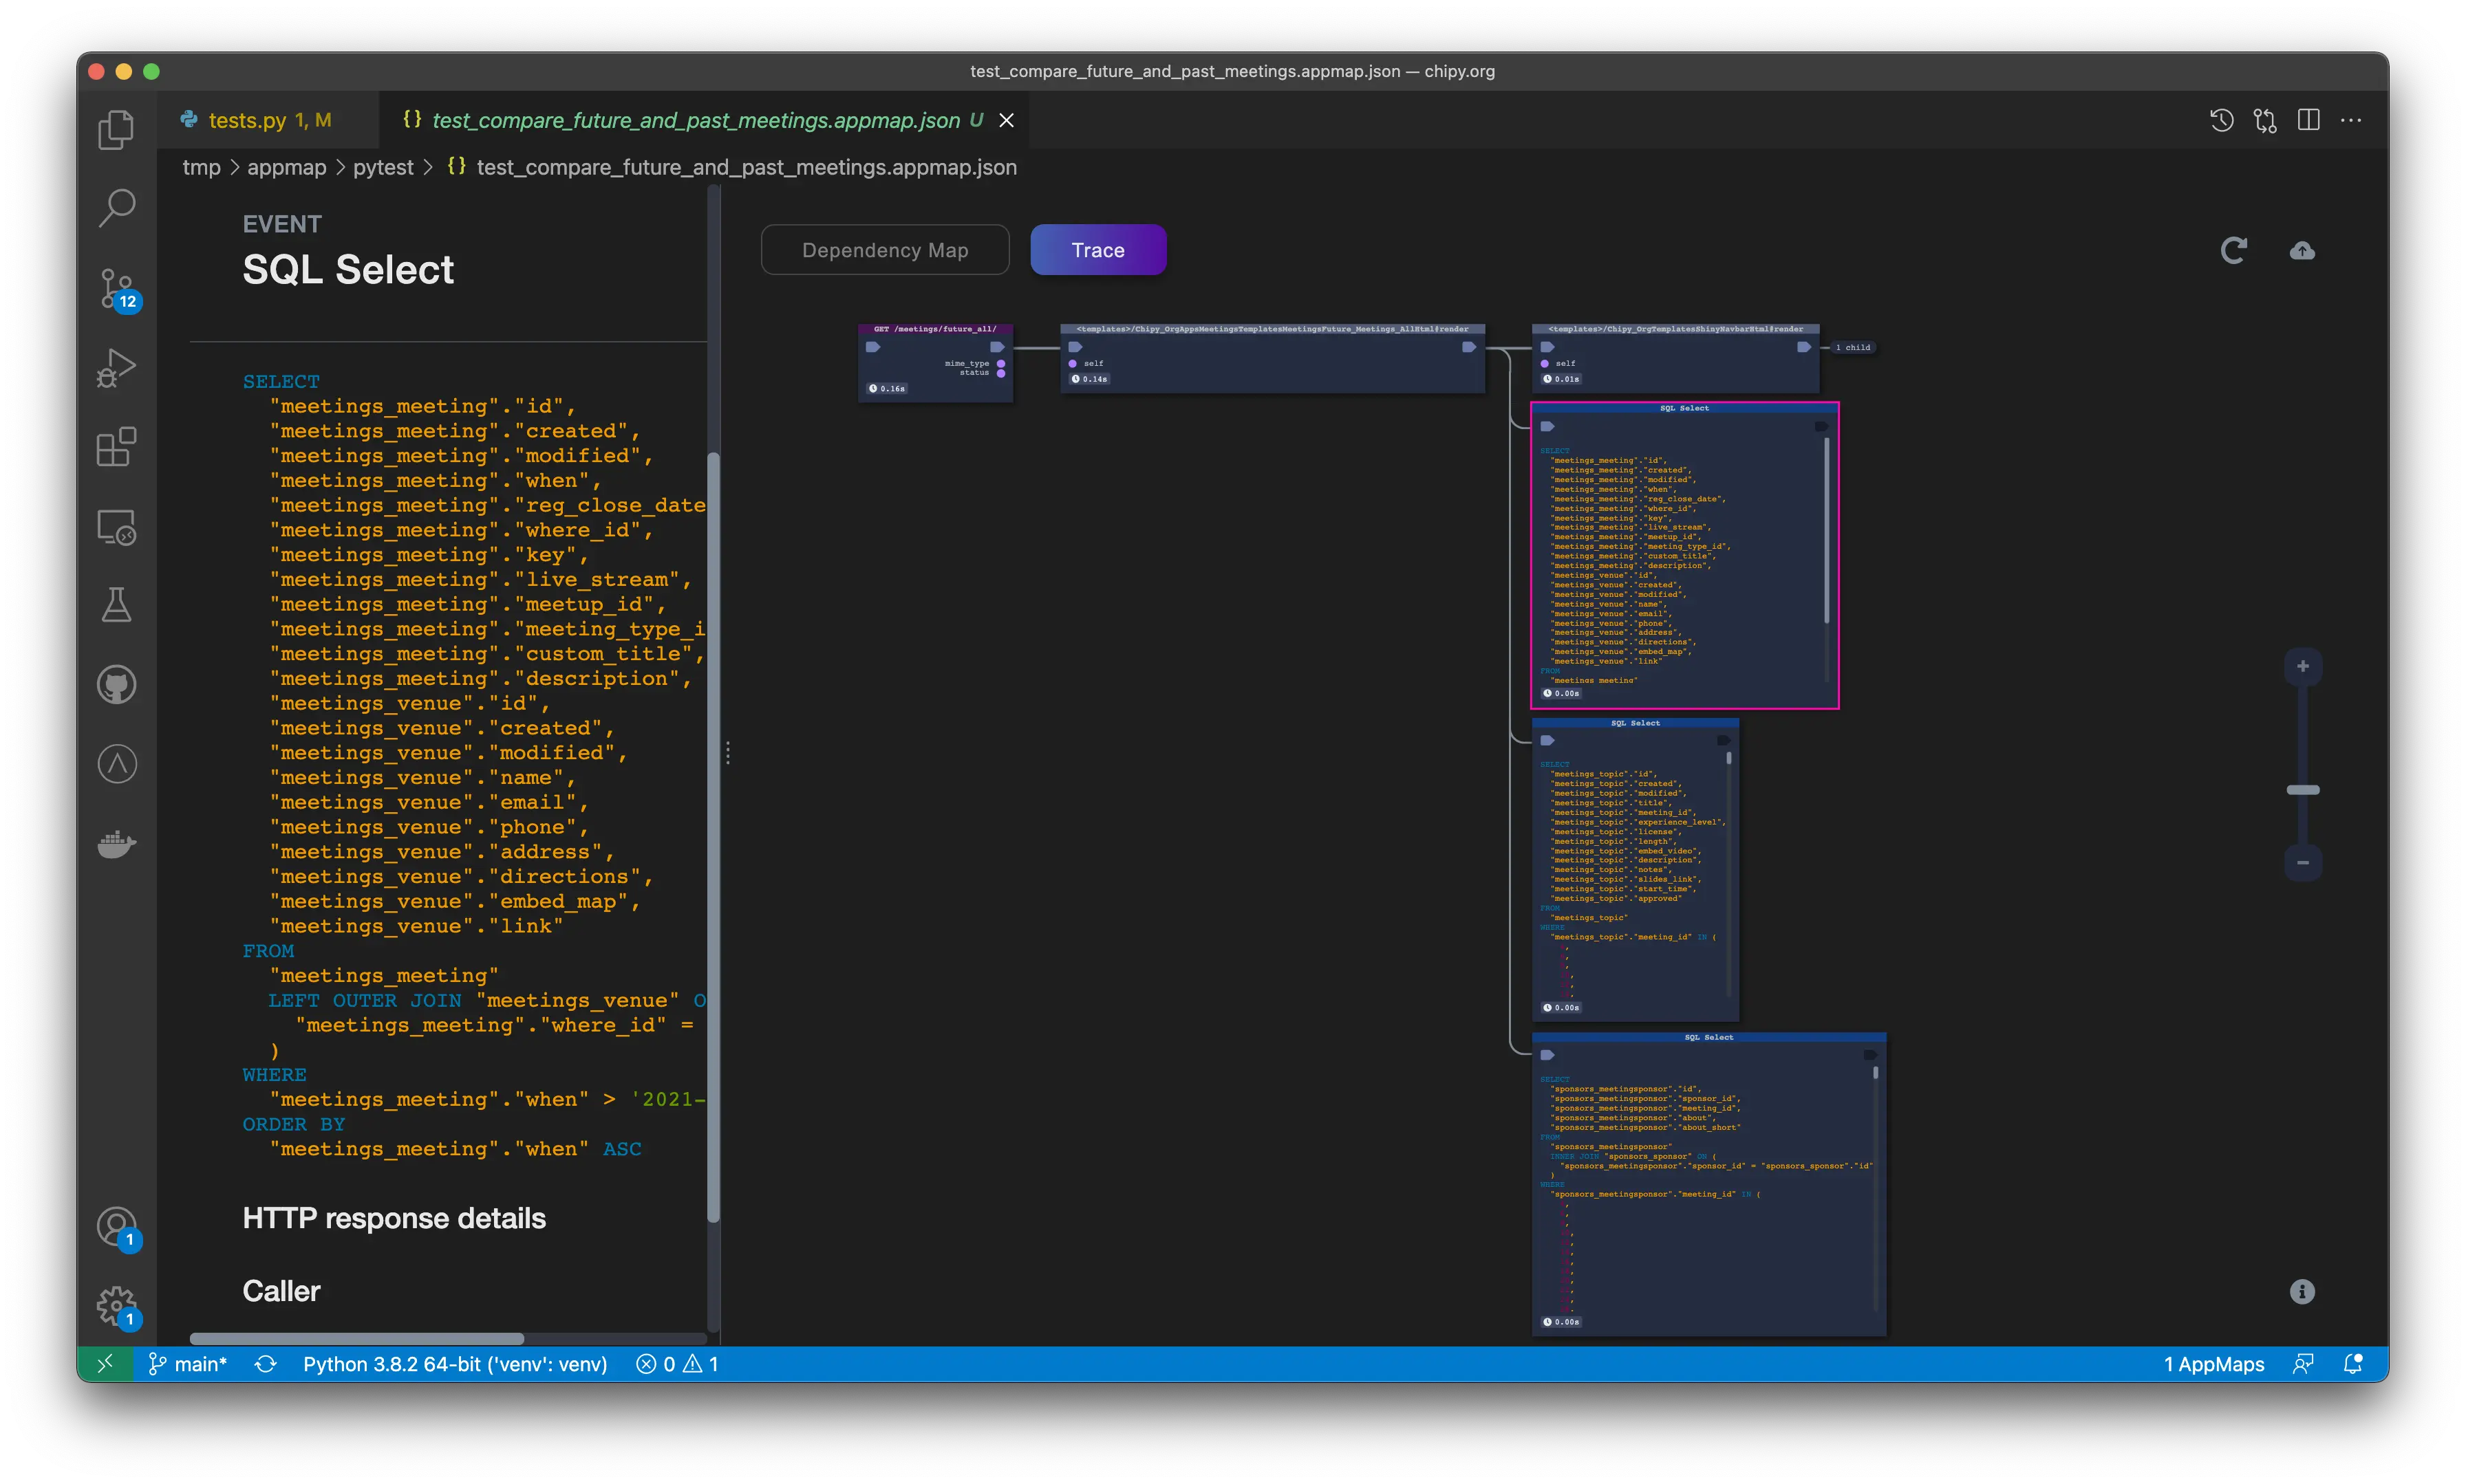Viewport: 2466px width, 1484px height.
Task: Click the "meetings_meeting"."live_stream" line in event panel
Action: click(480, 580)
